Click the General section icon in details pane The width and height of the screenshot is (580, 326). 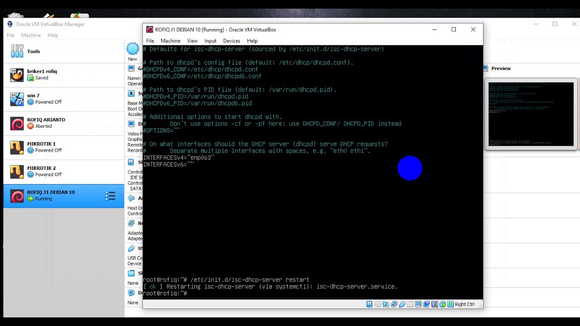click(131, 68)
